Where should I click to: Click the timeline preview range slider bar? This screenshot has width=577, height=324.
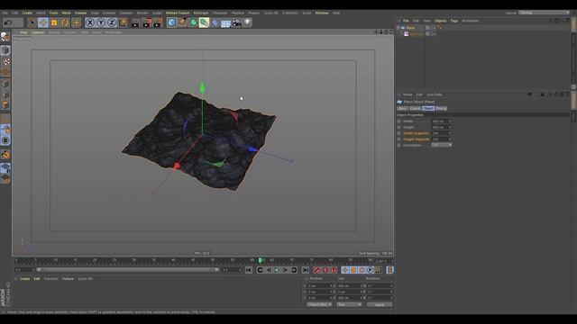pyautogui.click(x=127, y=270)
